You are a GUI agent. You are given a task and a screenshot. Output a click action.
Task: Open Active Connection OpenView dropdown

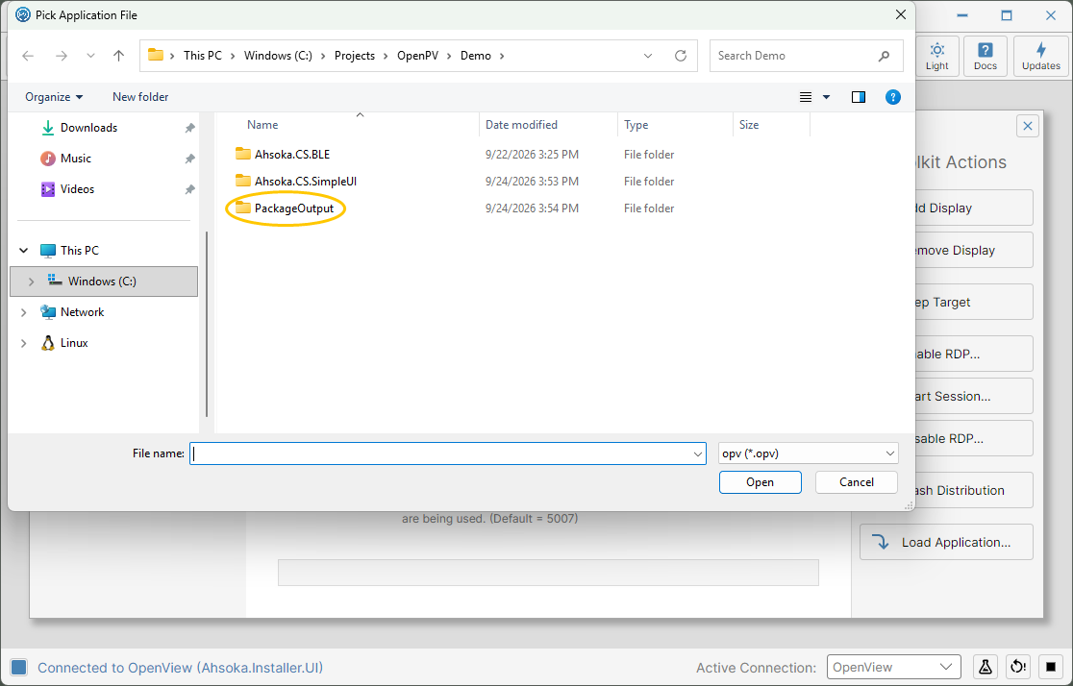(893, 668)
